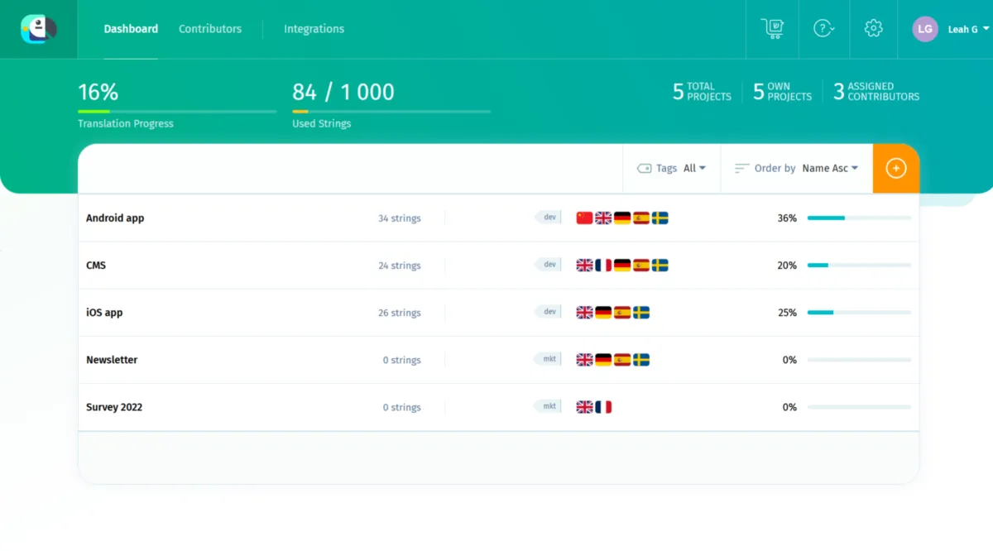Viewport: 993px width, 551px height.
Task: Click French flag in Survey 2022 row
Action: coord(603,407)
